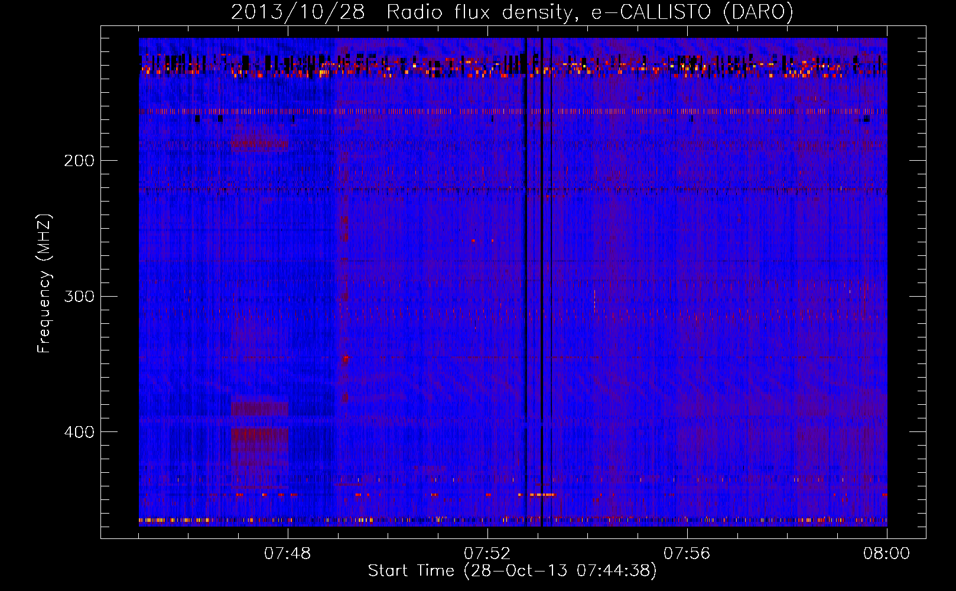The width and height of the screenshot is (956, 591).
Task: Click the 08:00 time tick label
Action: click(x=887, y=554)
